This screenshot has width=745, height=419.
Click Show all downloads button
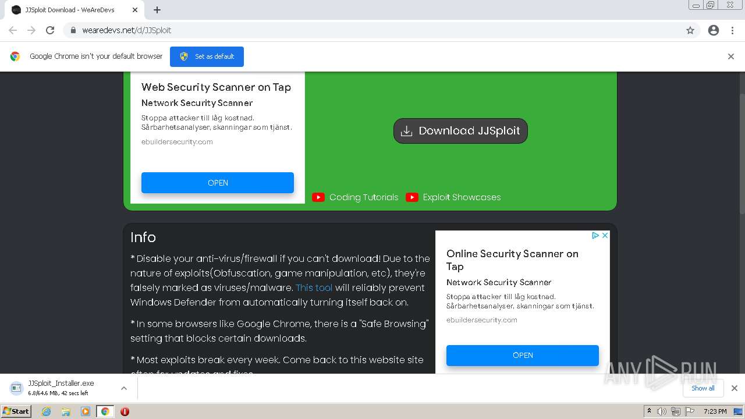point(703,388)
